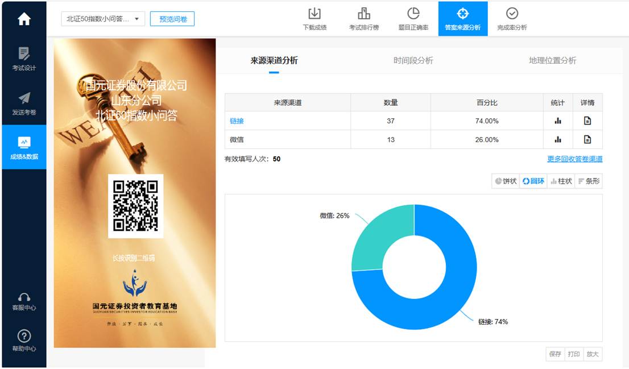Click the 打印 chart button
The image size is (629, 369).
coord(574,354)
